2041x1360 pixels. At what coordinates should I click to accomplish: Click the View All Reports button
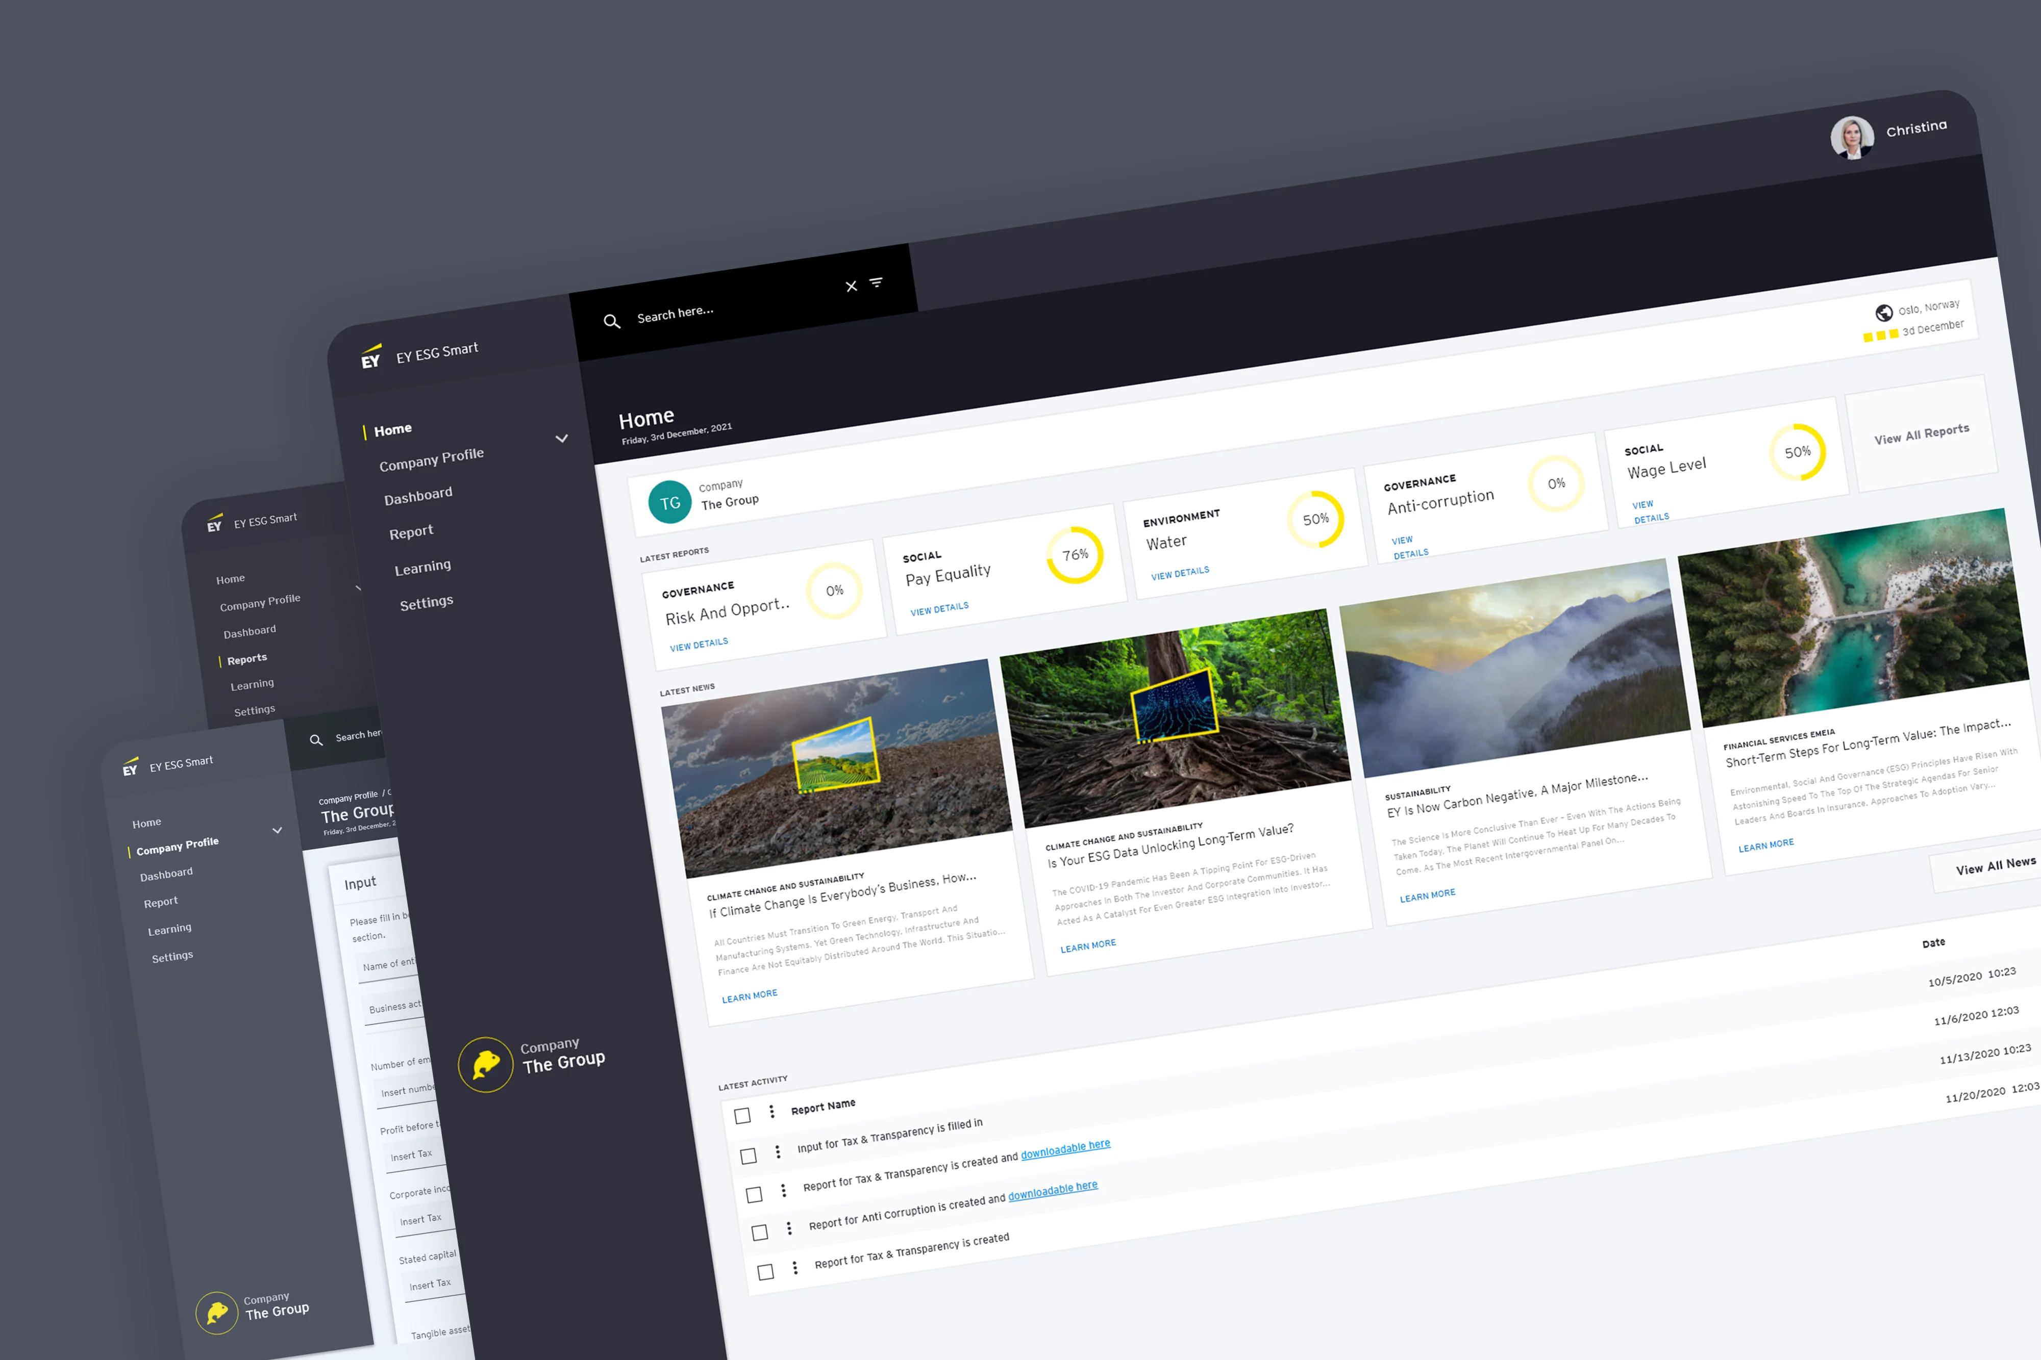[1921, 434]
